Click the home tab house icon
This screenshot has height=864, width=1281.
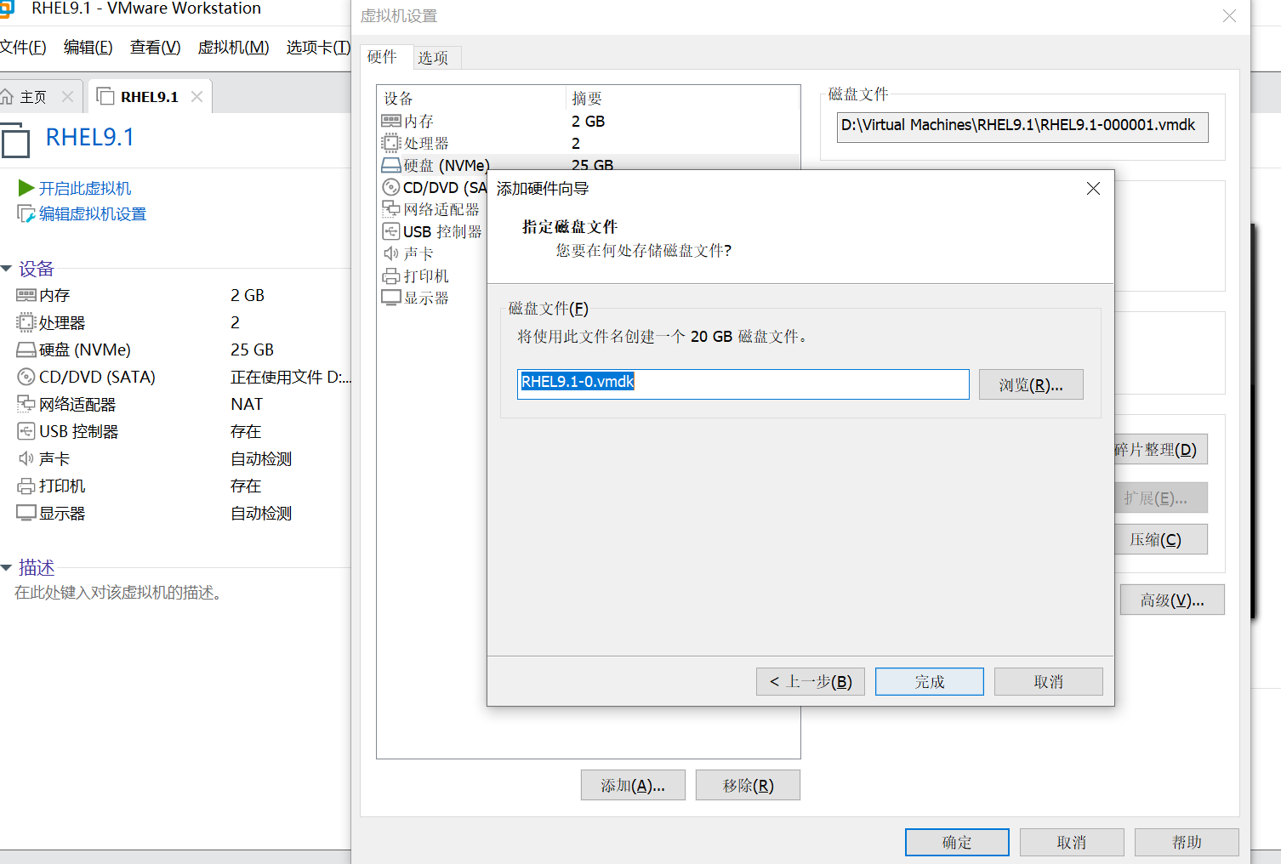[x=7, y=96]
